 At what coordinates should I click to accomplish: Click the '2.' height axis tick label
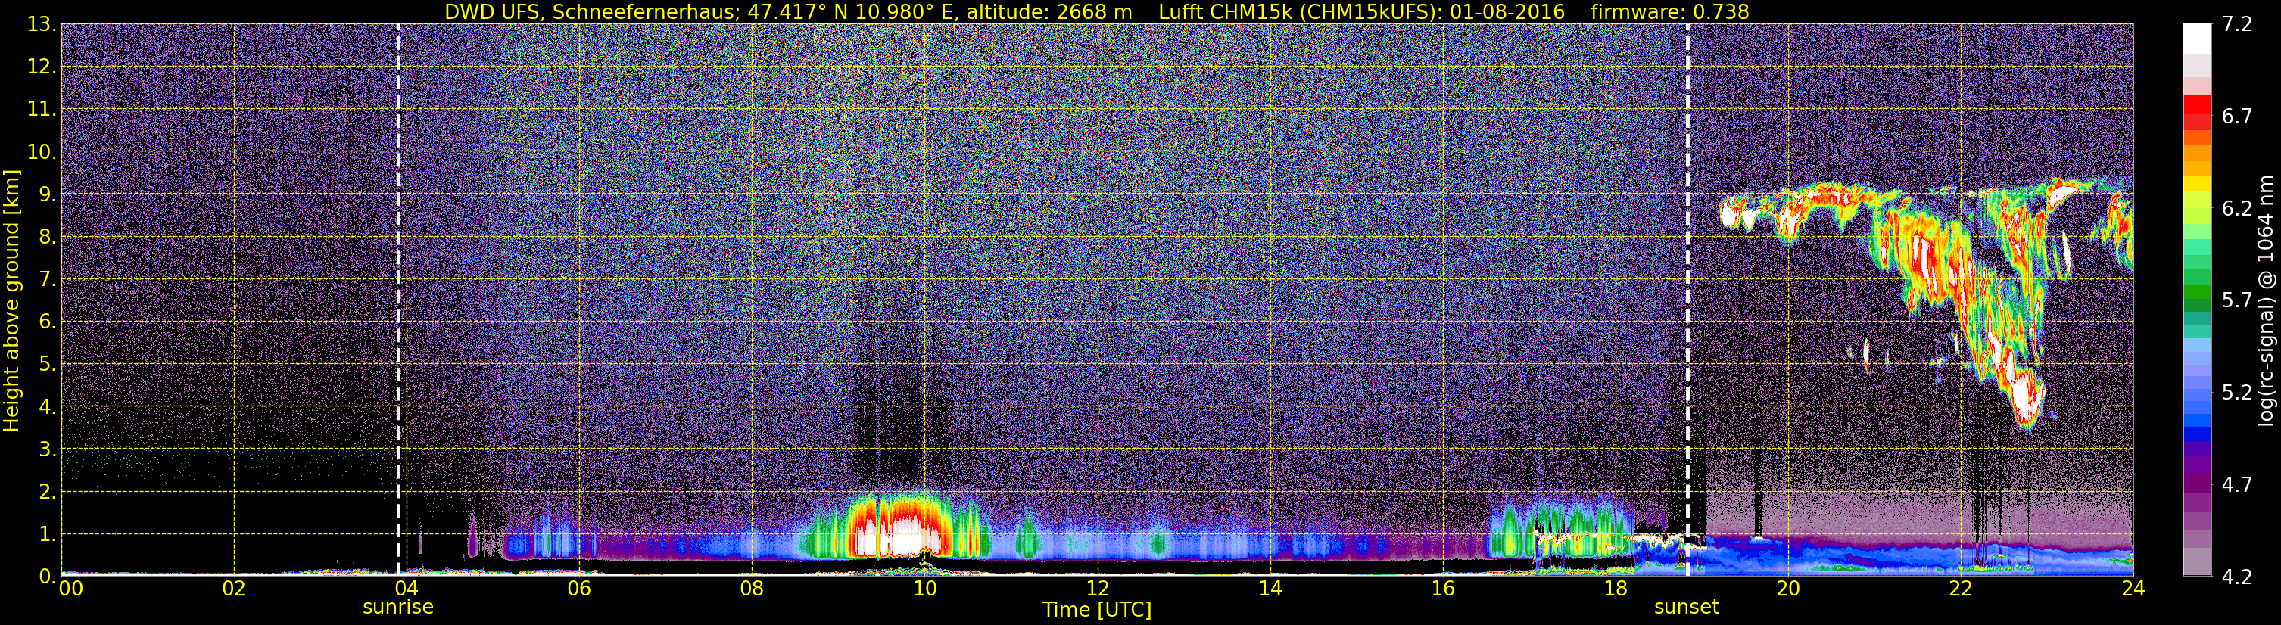click(x=47, y=491)
